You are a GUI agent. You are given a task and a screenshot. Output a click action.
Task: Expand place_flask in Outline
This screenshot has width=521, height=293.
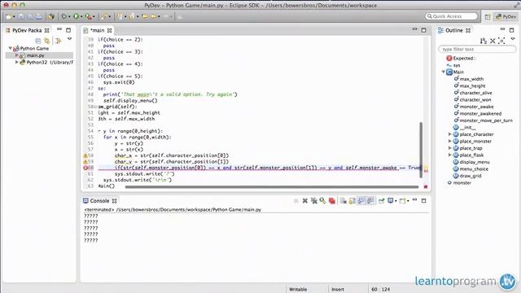[x=450, y=155]
